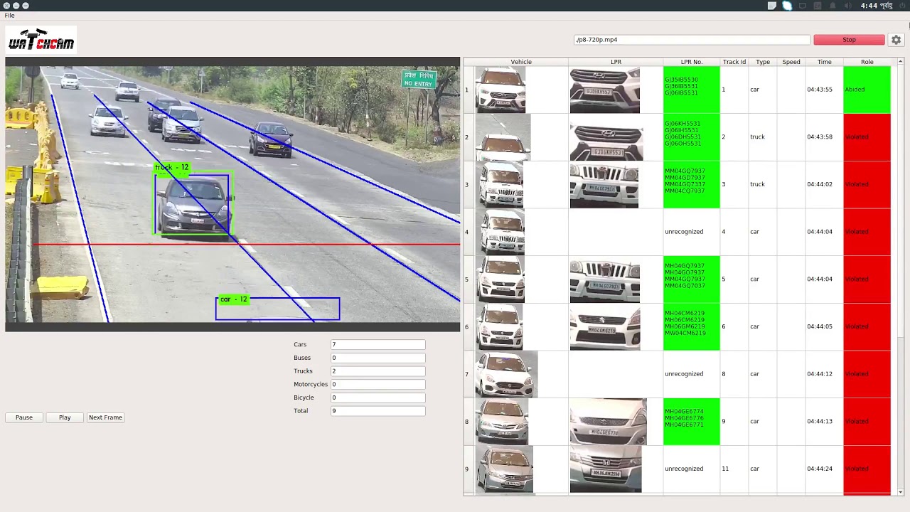This screenshot has width=910, height=512.
Task: Click the LPR No. column header
Action: coord(691,62)
